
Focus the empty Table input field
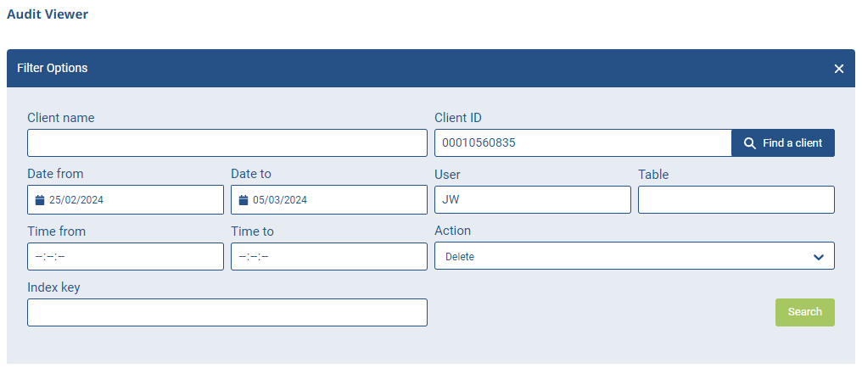pyautogui.click(x=736, y=199)
